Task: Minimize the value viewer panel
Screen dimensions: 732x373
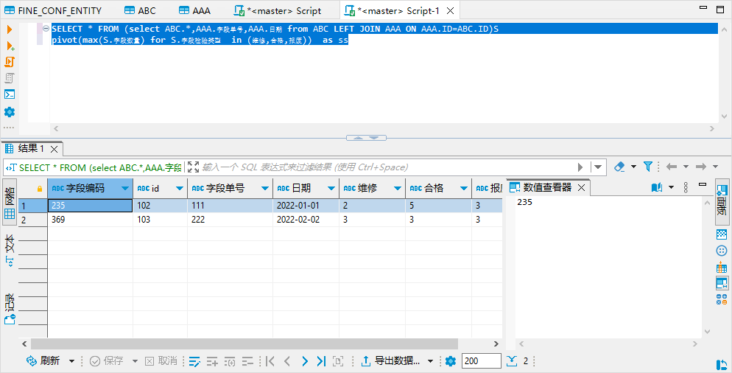Action: [703, 185]
